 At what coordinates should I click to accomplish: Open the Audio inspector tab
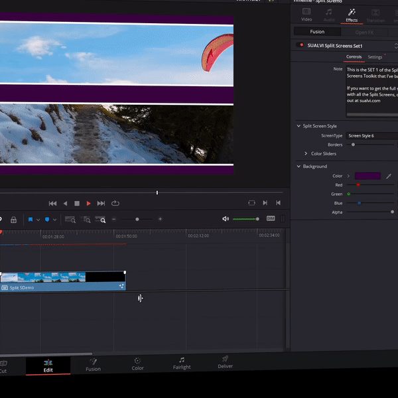click(329, 15)
